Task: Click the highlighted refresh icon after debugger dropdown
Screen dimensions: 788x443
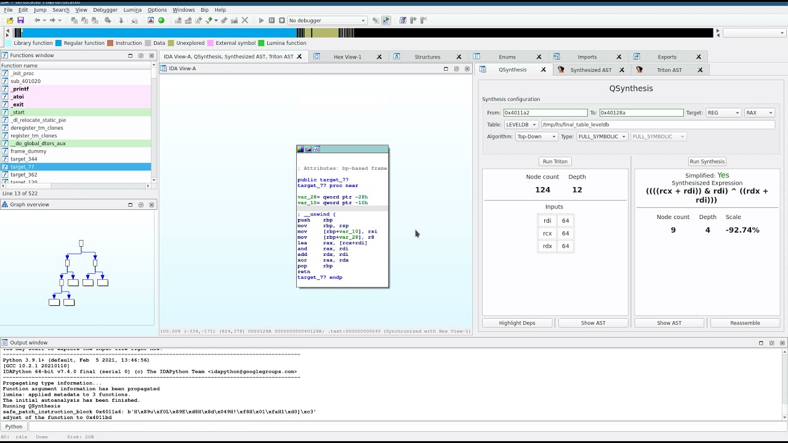Action: [x=386, y=20]
